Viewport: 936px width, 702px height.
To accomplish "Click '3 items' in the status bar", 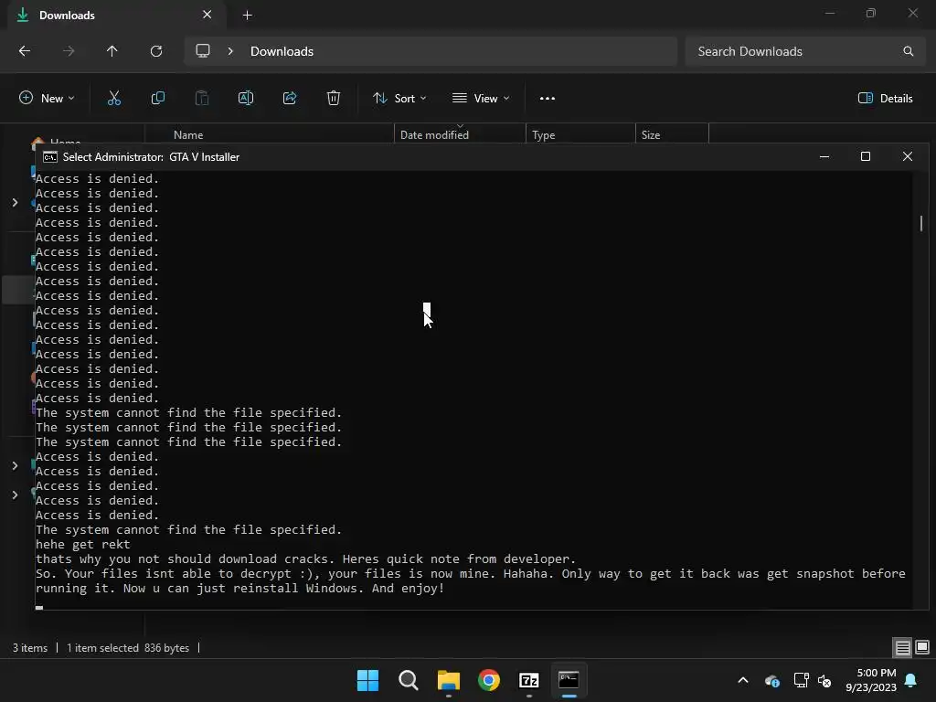I will (x=30, y=648).
